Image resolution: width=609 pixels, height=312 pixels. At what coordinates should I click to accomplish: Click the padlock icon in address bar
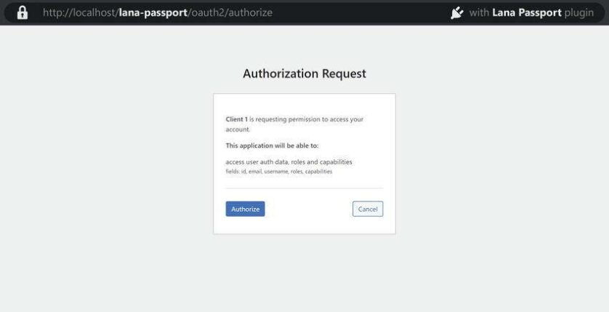[x=23, y=12]
